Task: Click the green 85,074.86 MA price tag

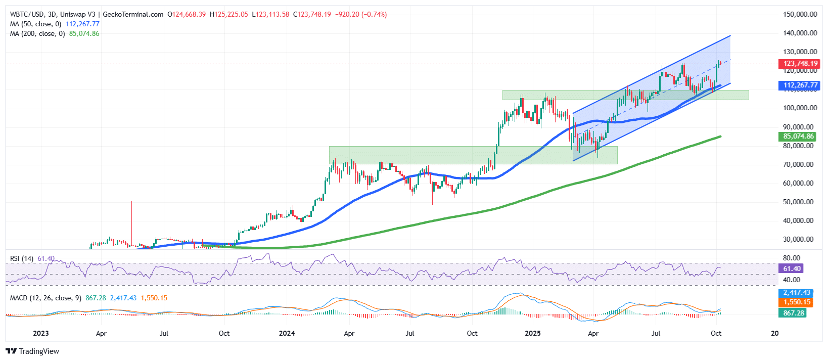Action: 799,137
